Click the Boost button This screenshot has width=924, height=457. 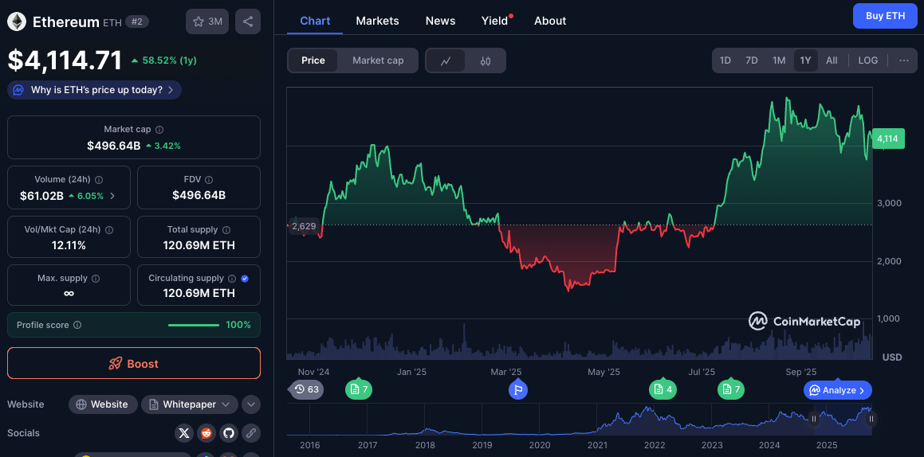(134, 364)
